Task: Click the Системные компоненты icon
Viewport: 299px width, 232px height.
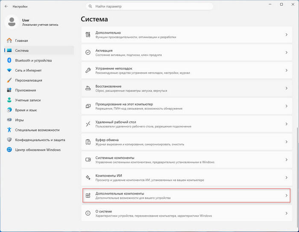Action: click(88, 159)
